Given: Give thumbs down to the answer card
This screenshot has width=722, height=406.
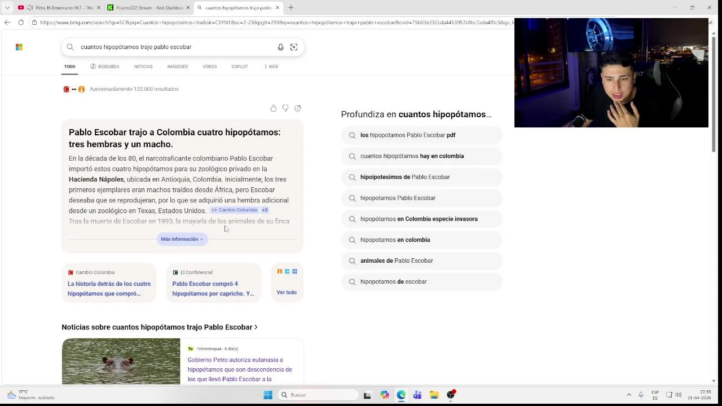Looking at the screenshot, I should (x=285, y=108).
